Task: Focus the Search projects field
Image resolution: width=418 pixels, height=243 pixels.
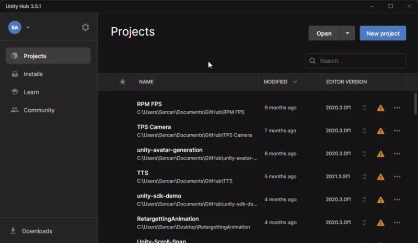Action: click(x=356, y=61)
